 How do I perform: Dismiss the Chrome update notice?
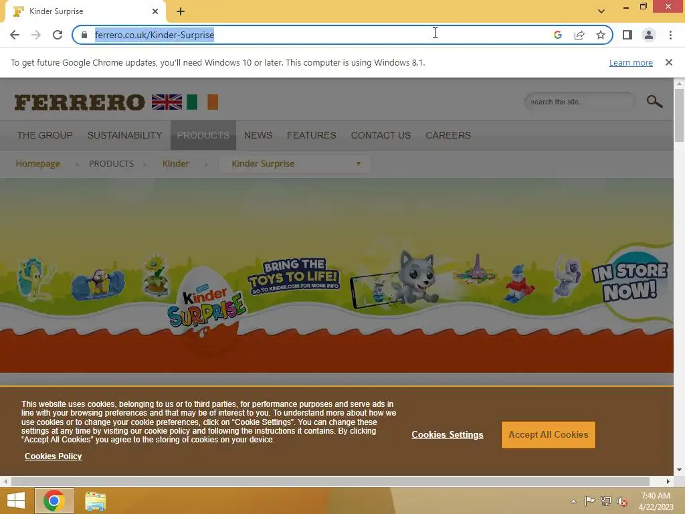[x=668, y=62]
